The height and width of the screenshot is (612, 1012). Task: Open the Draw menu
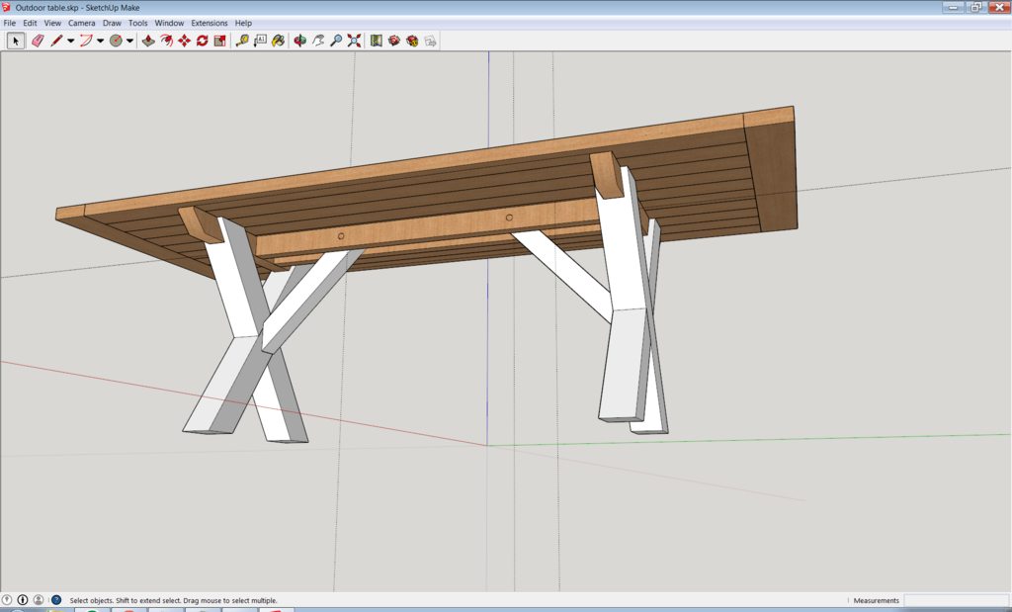point(112,23)
